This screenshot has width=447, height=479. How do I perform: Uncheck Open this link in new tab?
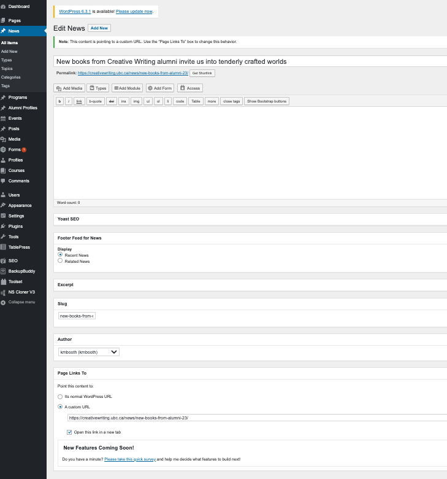[69, 432]
